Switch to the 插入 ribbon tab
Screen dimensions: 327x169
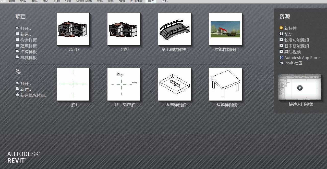pyautogui.click(x=45, y=1)
